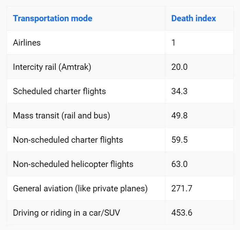
Task: Click the 49.8 death index value
Action: pos(179,116)
